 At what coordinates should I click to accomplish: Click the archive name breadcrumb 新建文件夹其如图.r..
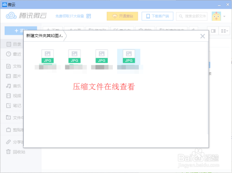tap(45, 36)
